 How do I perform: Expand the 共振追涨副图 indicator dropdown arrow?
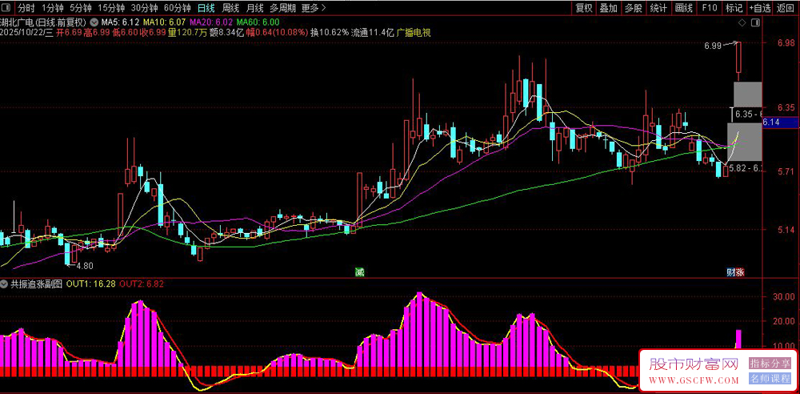(x=5, y=283)
